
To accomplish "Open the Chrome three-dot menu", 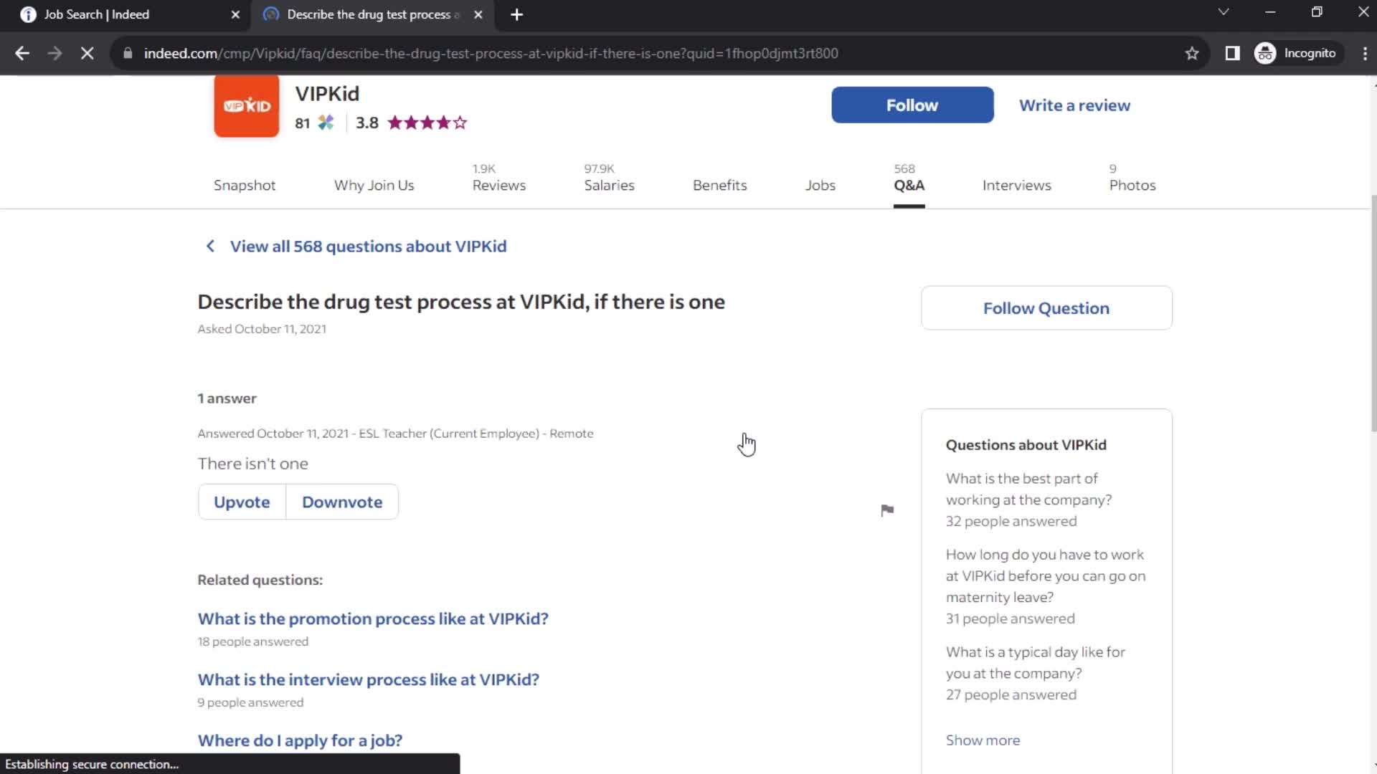I will coord(1365,53).
